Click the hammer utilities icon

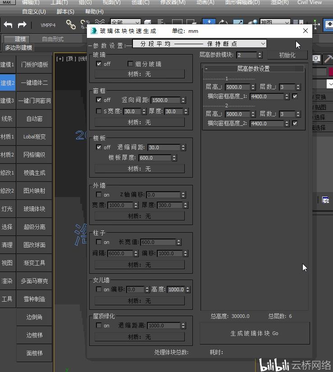click(328, 59)
